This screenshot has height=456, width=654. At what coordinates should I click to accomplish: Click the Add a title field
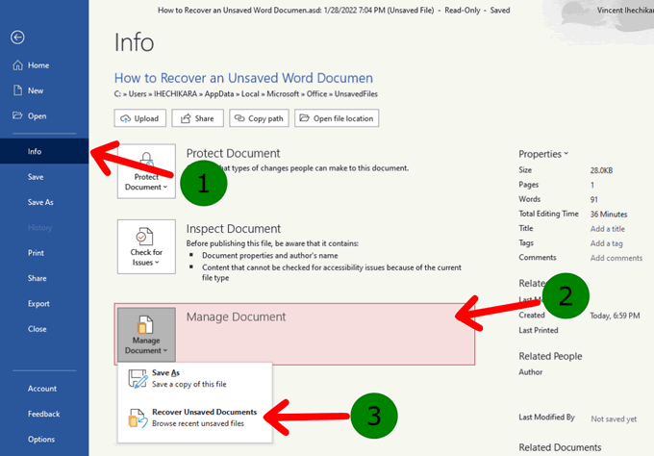pos(607,229)
